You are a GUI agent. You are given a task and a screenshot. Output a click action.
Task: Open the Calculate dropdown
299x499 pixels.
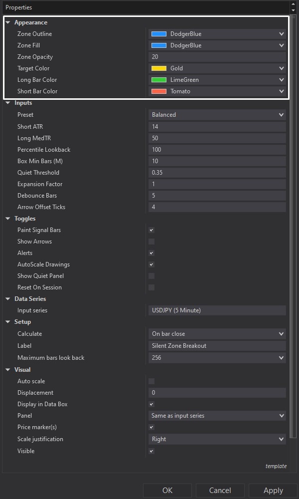[x=217, y=334]
